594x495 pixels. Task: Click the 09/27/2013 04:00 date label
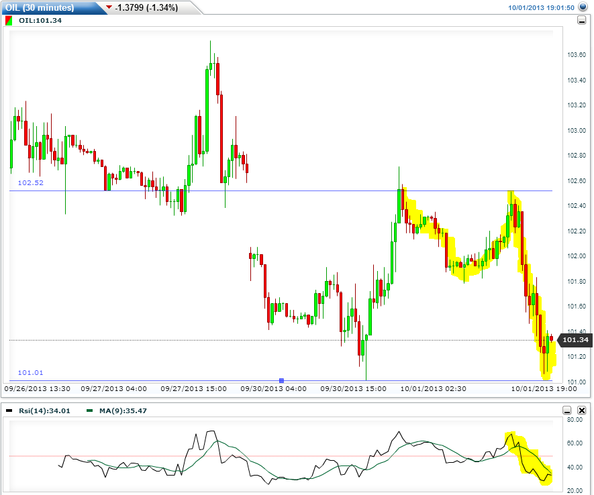click(113, 388)
